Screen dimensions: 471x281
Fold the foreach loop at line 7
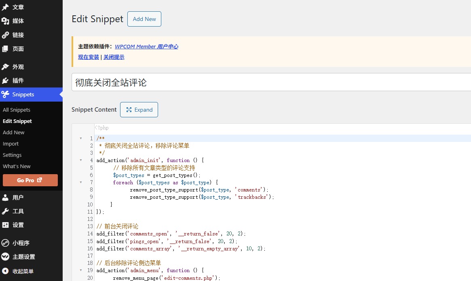pyautogui.click(x=81, y=182)
